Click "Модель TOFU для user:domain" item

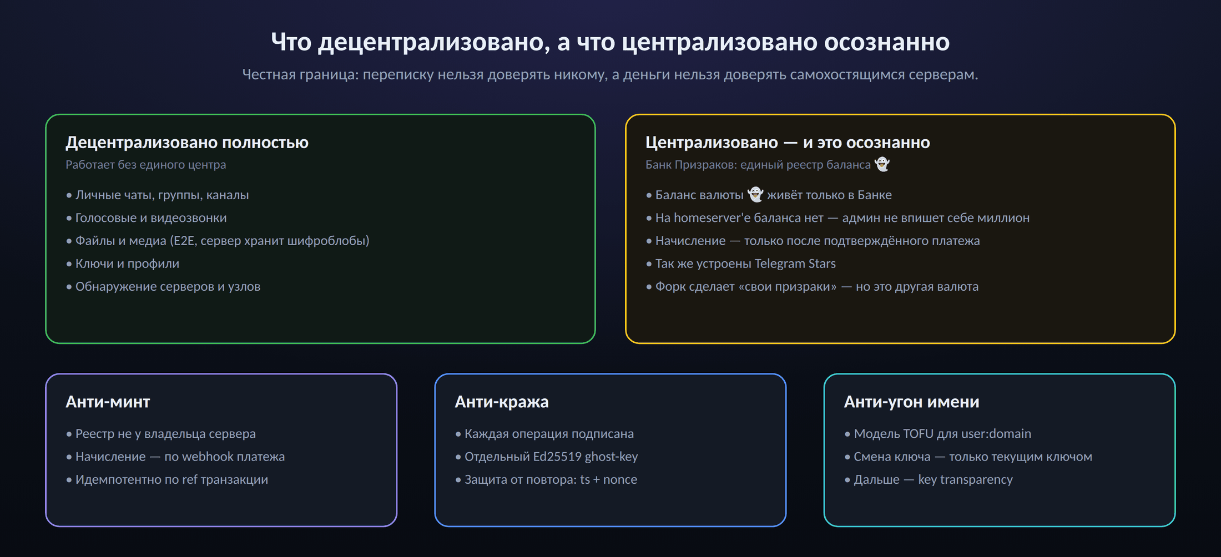[938, 434]
